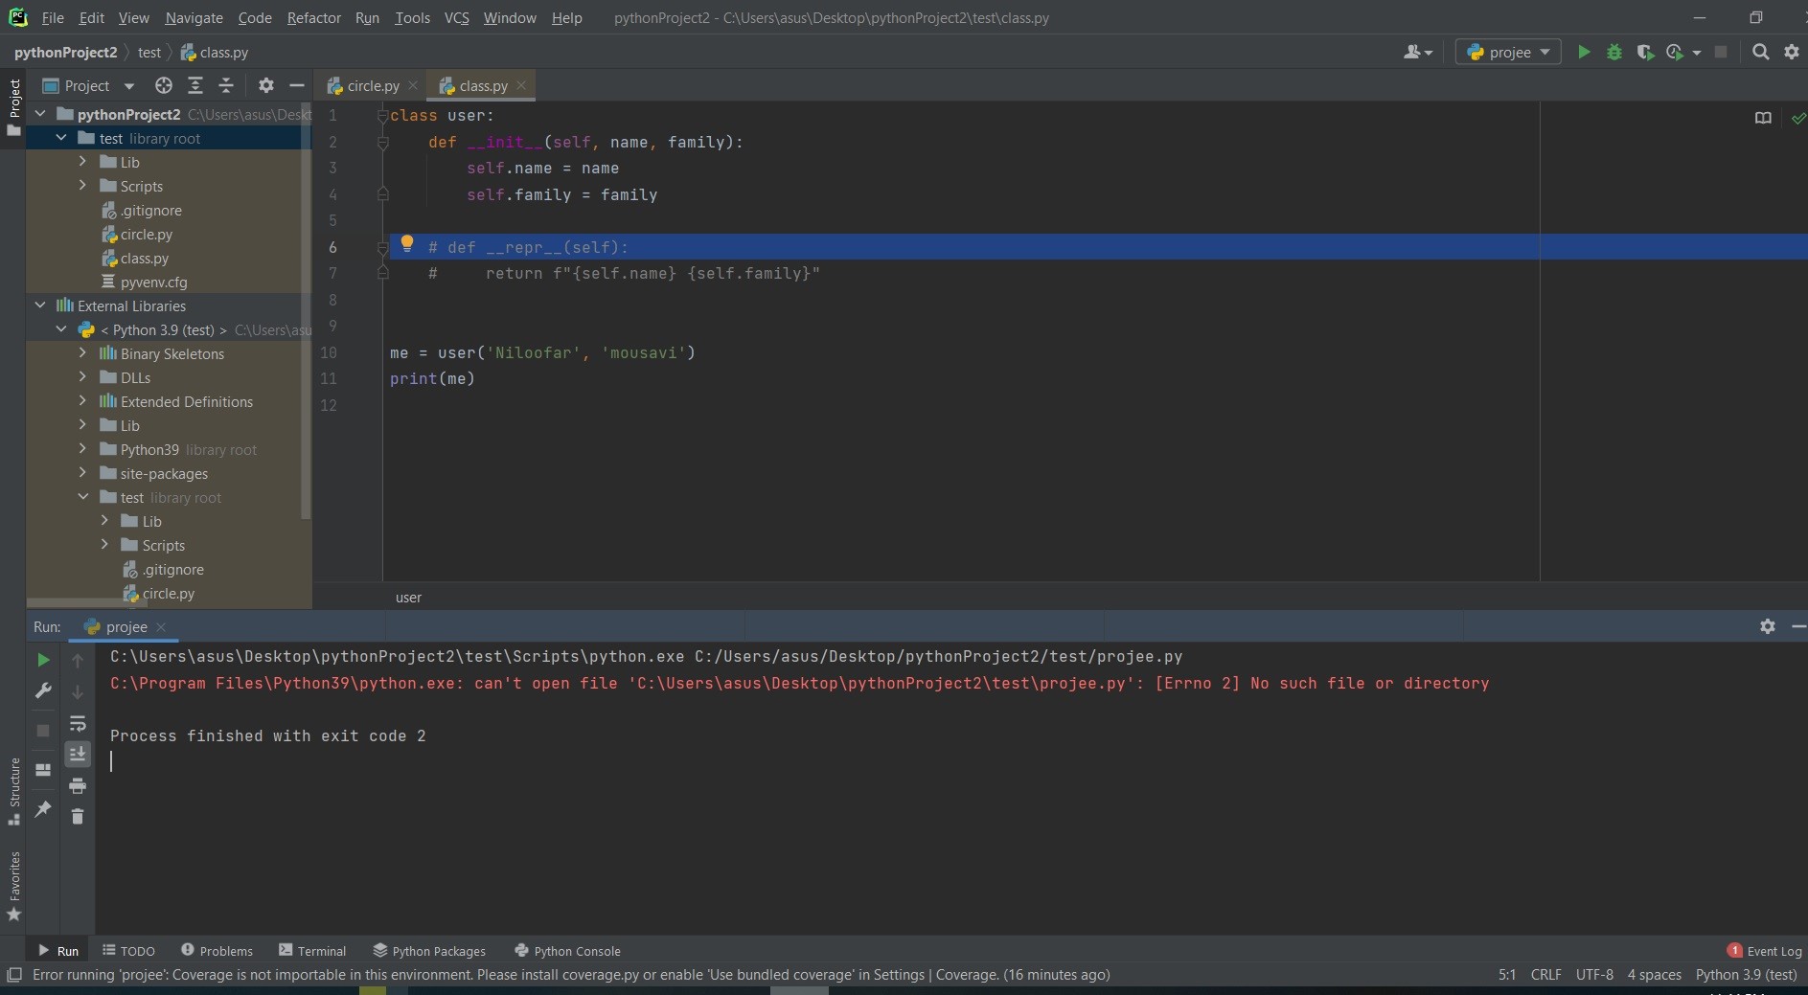Collapse the External Libraries node
The image size is (1808, 995).
point(40,305)
